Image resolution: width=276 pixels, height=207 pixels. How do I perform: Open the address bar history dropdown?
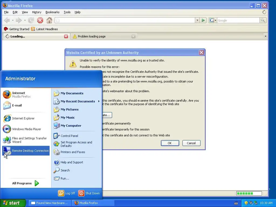pyautogui.click(x=197, y=20)
